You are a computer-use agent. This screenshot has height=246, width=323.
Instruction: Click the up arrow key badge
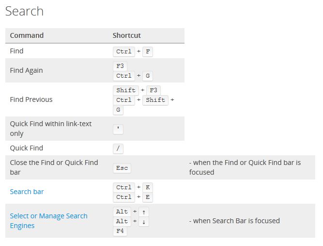[144, 212]
